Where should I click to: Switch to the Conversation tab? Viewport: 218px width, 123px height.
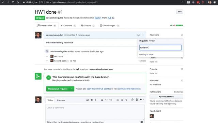46,26
